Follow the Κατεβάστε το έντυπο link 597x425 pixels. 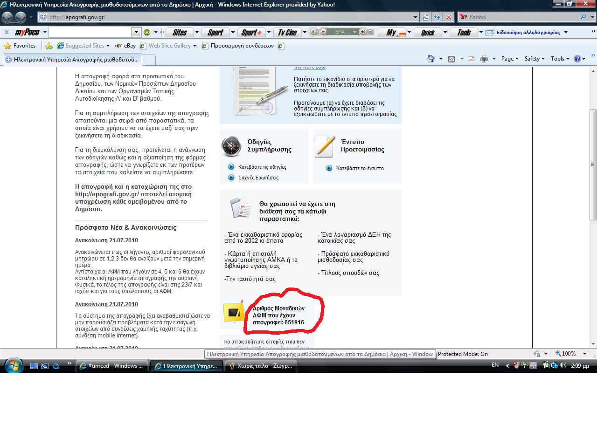[x=360, y=168]
